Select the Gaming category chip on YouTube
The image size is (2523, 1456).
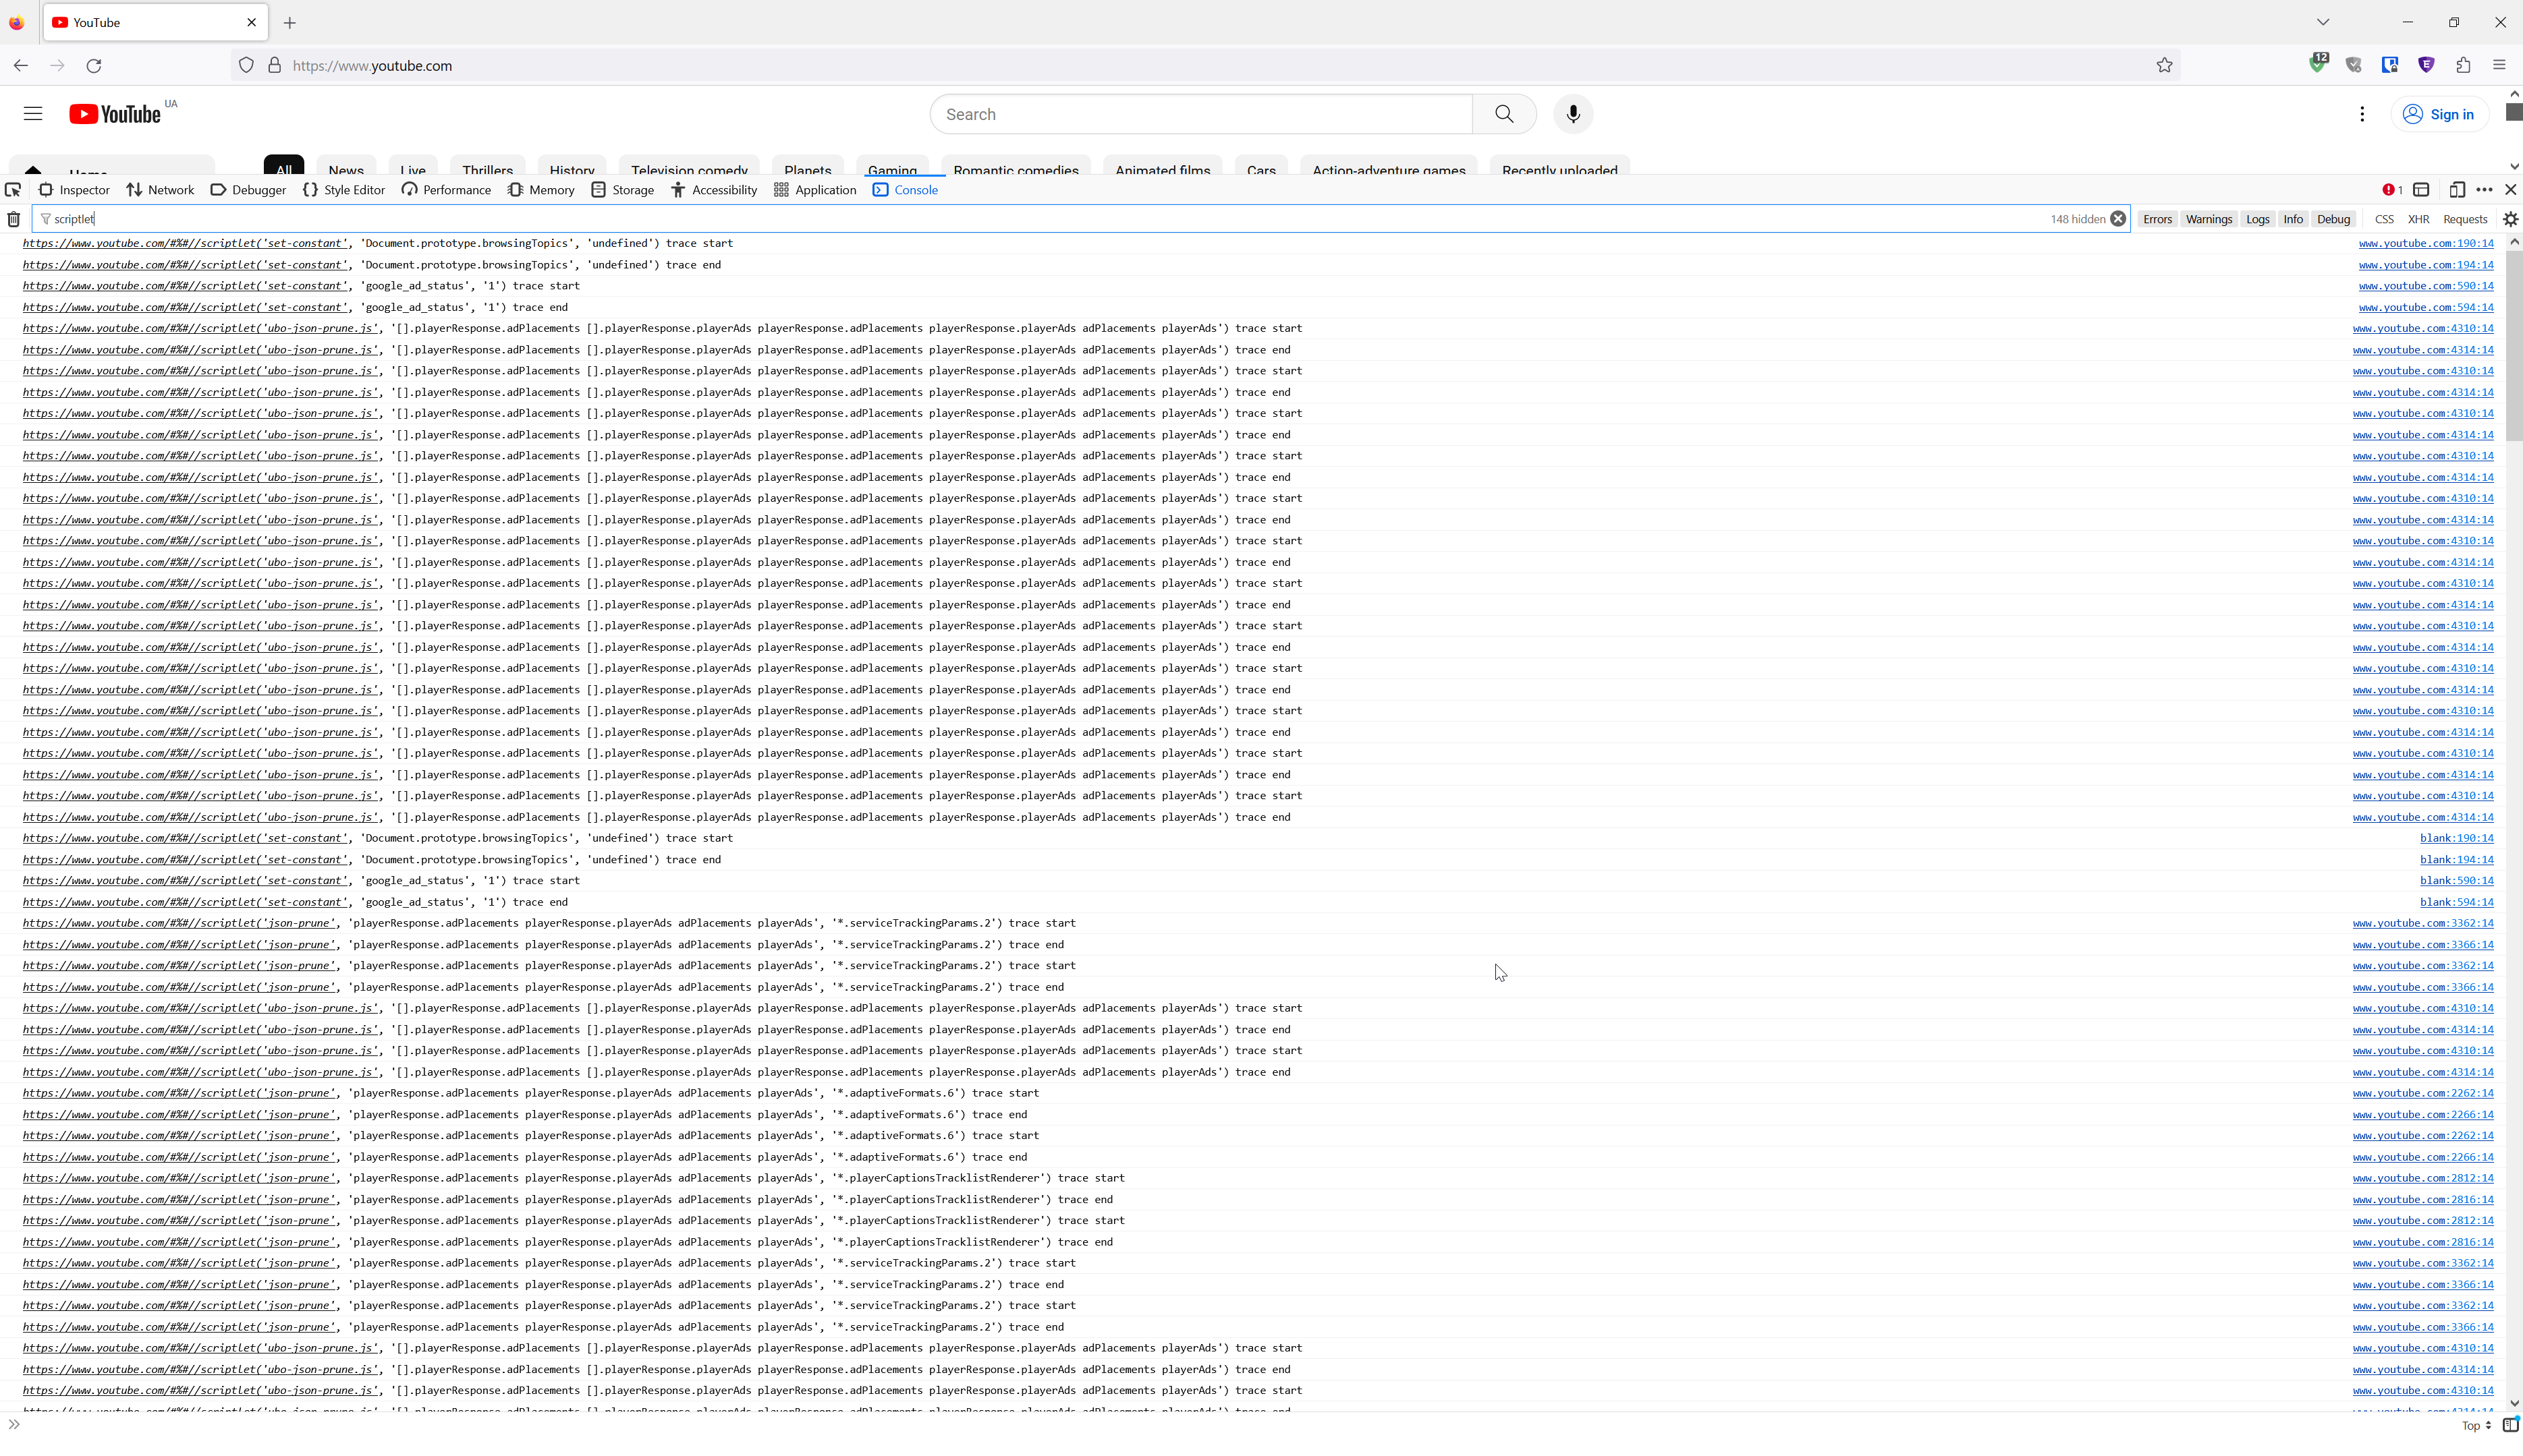click(x=893, y=170)
